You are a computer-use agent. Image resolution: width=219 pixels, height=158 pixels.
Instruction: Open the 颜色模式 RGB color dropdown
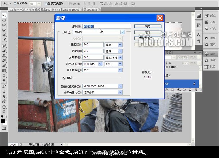(x=100, y=64)
